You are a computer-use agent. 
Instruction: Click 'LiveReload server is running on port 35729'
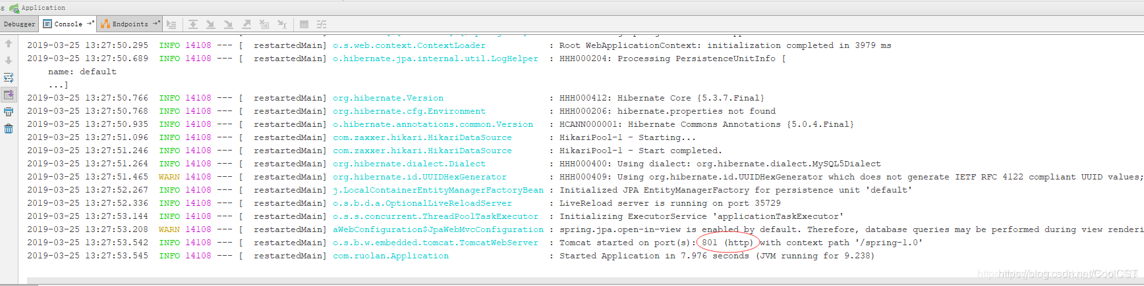670,203
